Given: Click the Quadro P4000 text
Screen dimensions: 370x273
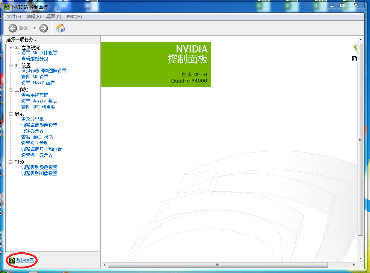Looking at the screenshot, I should [x=189, y=81].
